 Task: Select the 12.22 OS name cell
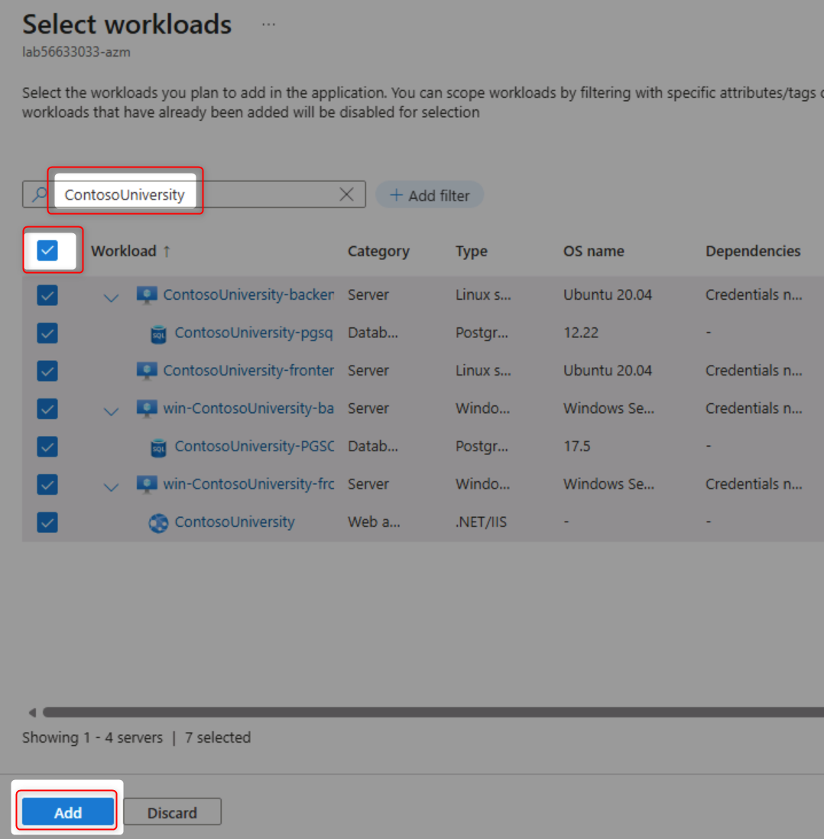pos(581,333)
